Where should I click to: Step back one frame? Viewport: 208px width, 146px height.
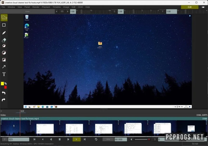point(51,139)
